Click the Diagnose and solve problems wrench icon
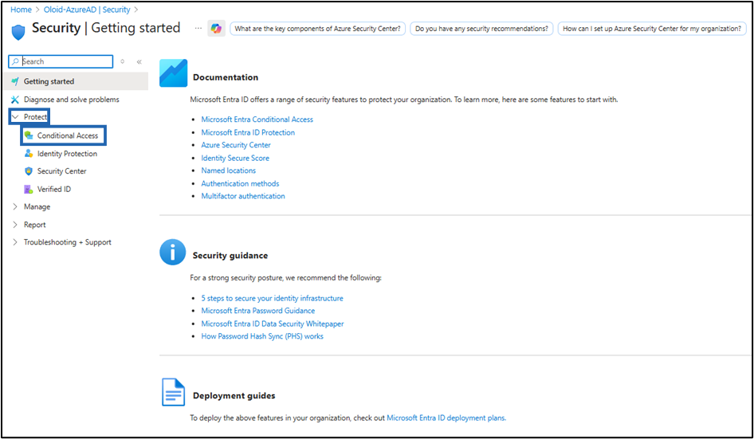This screenshot has height=439, width=754. (x=15, y=100)
